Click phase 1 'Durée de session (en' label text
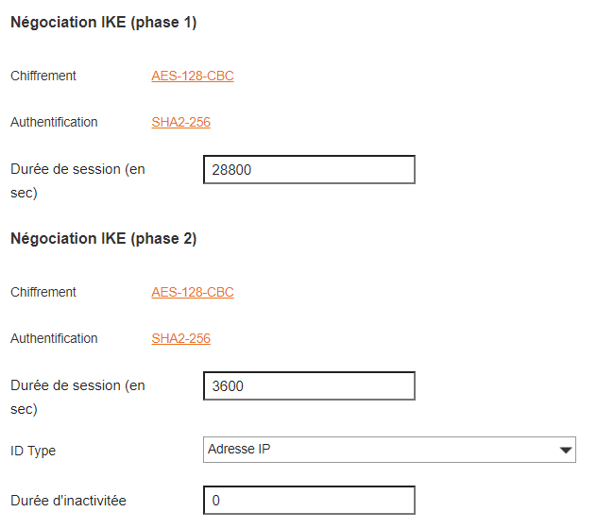This screenshot has height=529, width=597. tap(77, 170)
